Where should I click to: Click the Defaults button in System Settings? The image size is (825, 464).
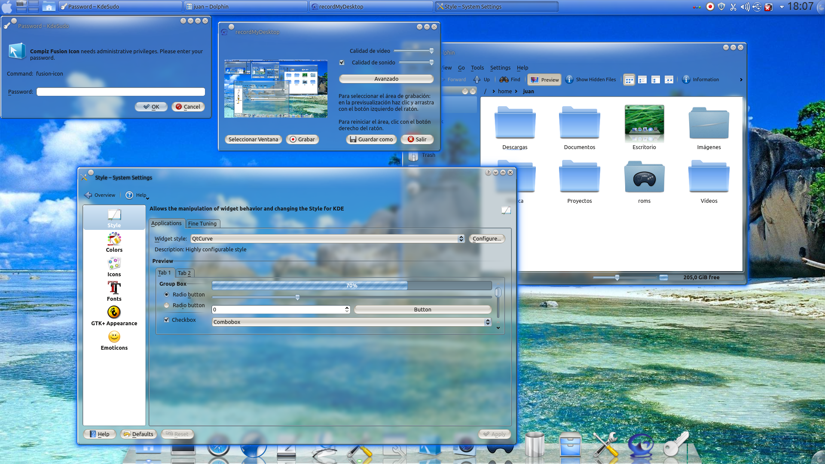tap(138, 434)
